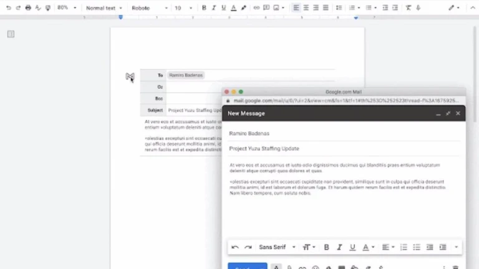Click the insert link icon in Docs toolbar
The image size is (479, 269).
[256, 8]
